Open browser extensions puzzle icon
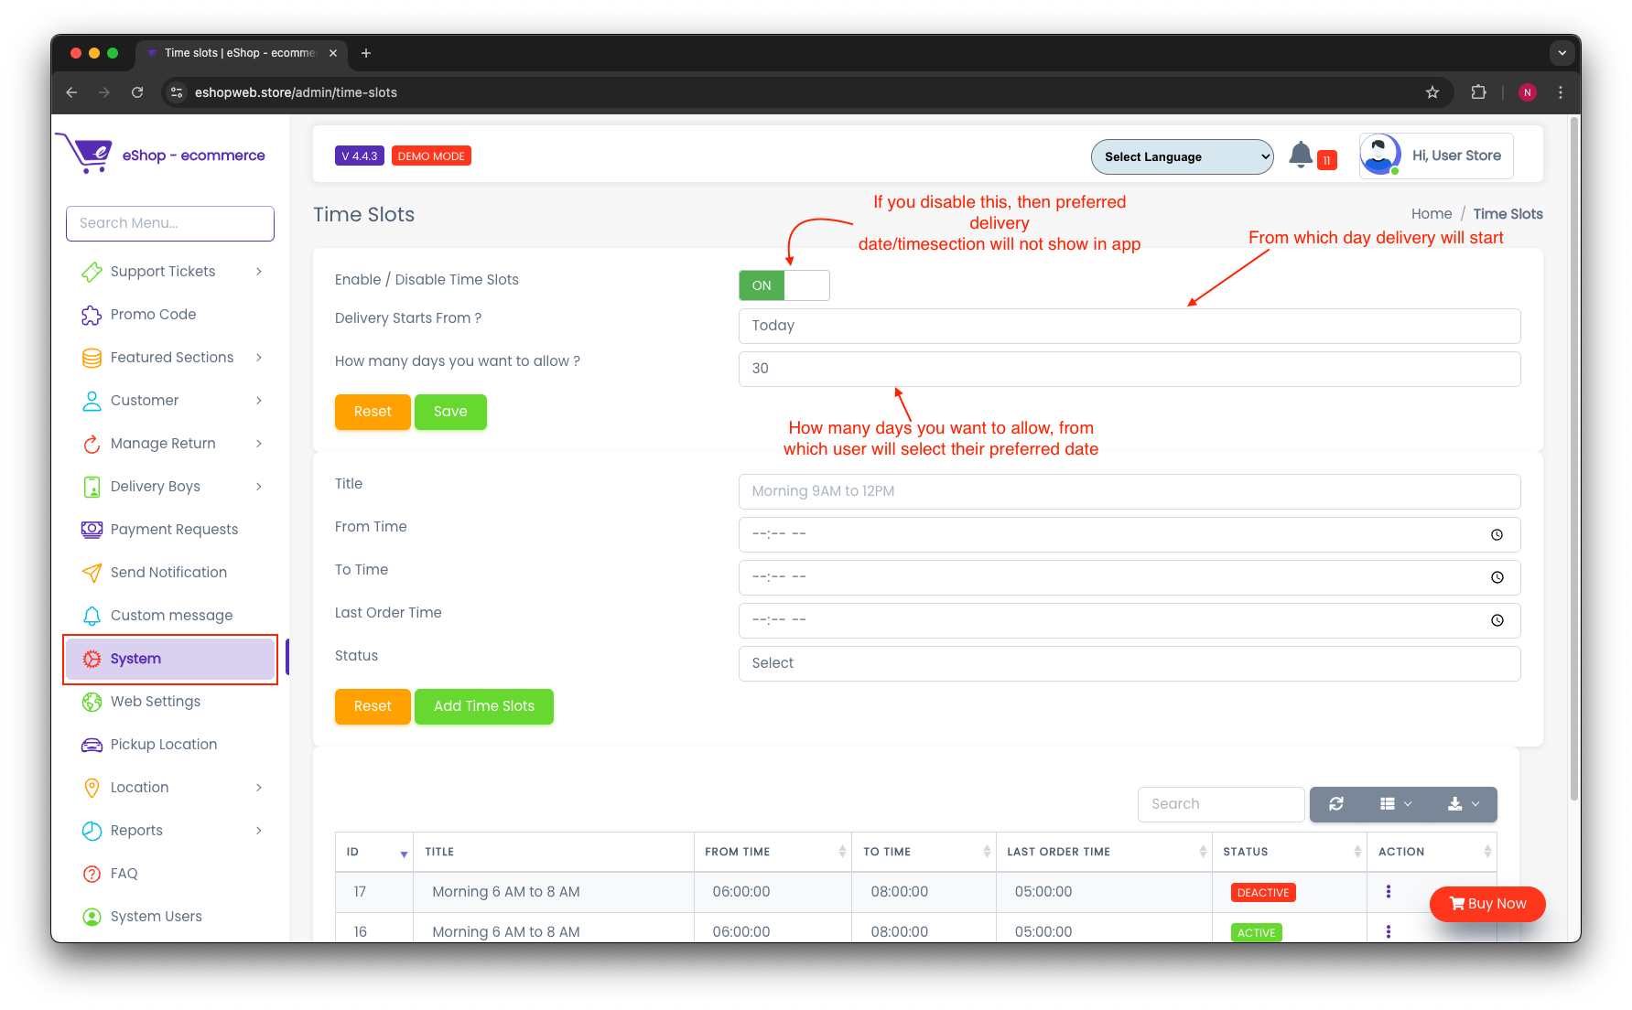The image size is (1632, 1010). click(x=1478, y=92)
